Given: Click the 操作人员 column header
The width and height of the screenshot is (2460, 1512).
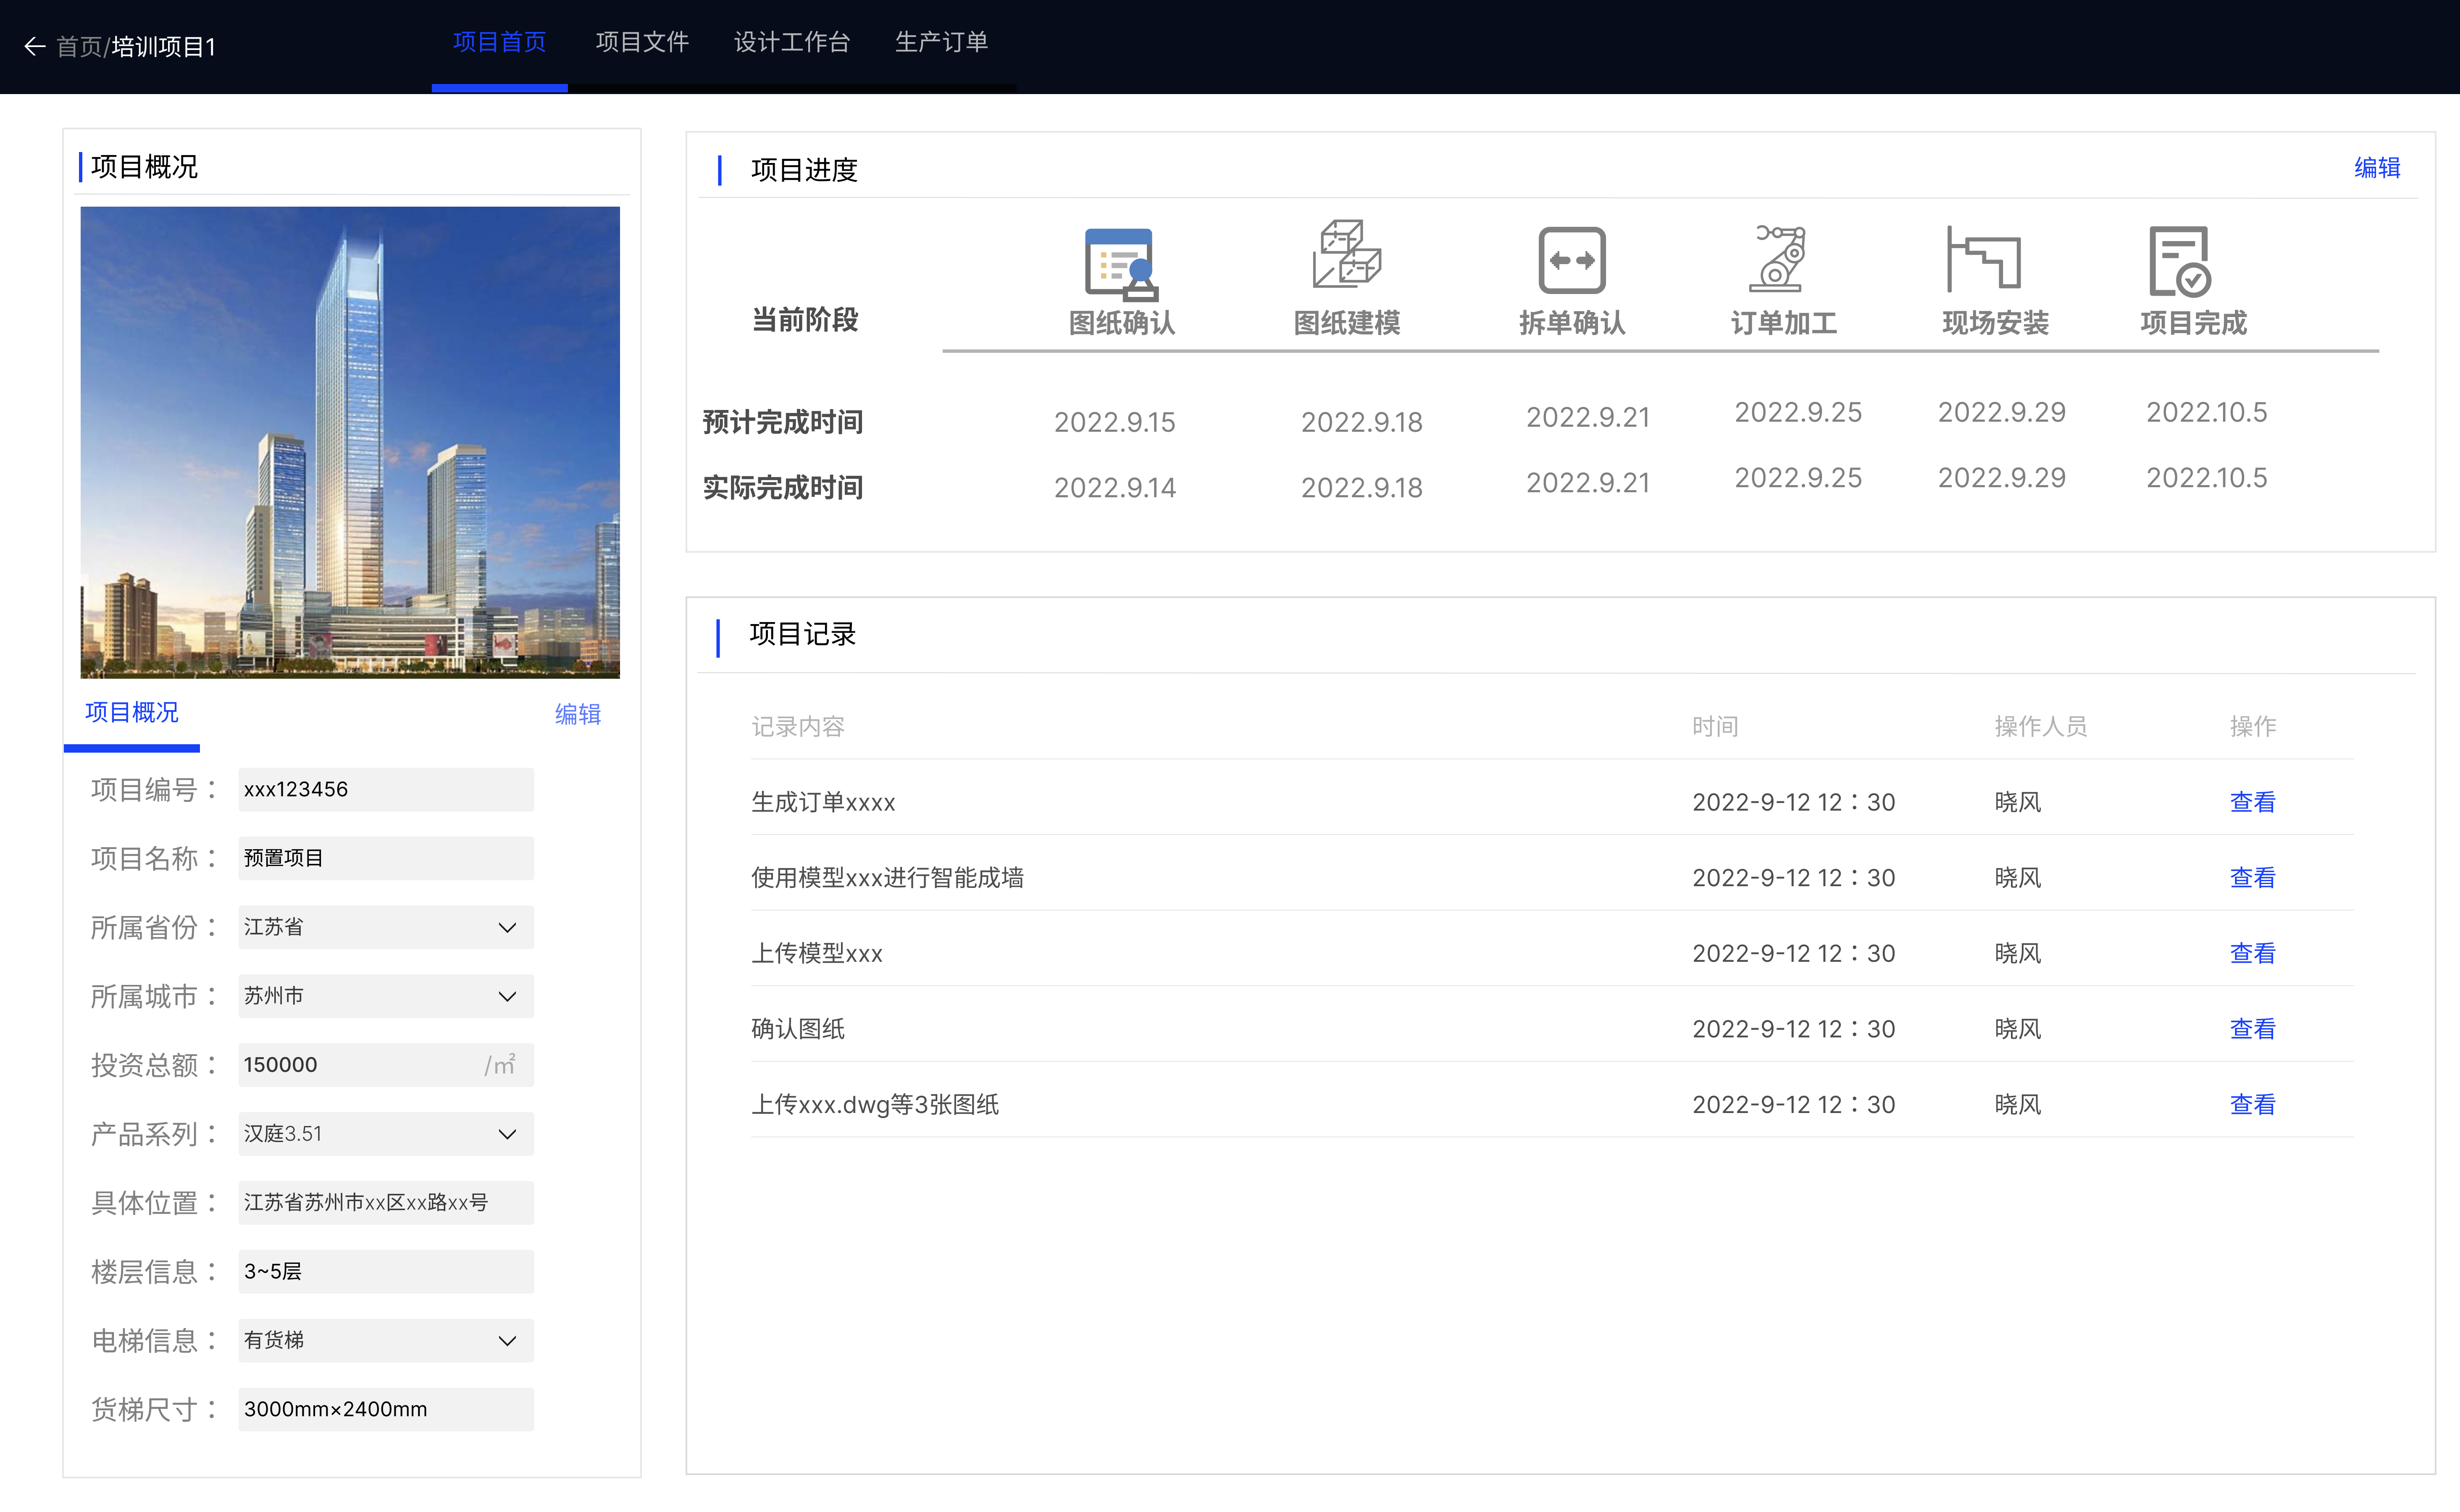Looking at the screenshot, I should (x=2041, y=727).
